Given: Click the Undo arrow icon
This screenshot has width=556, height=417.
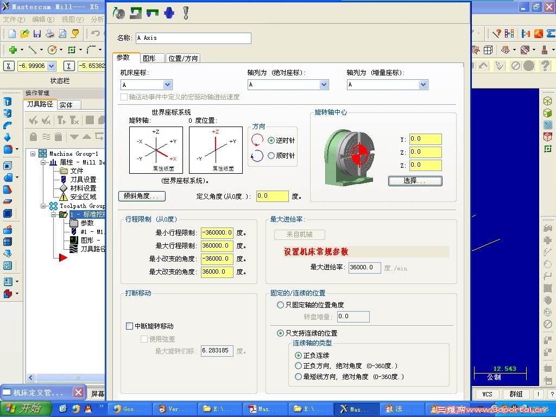Looking at the screenshot, I should click(96, 33).
